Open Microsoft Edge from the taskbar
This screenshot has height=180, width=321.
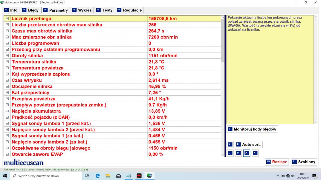[x=97, y=176]
